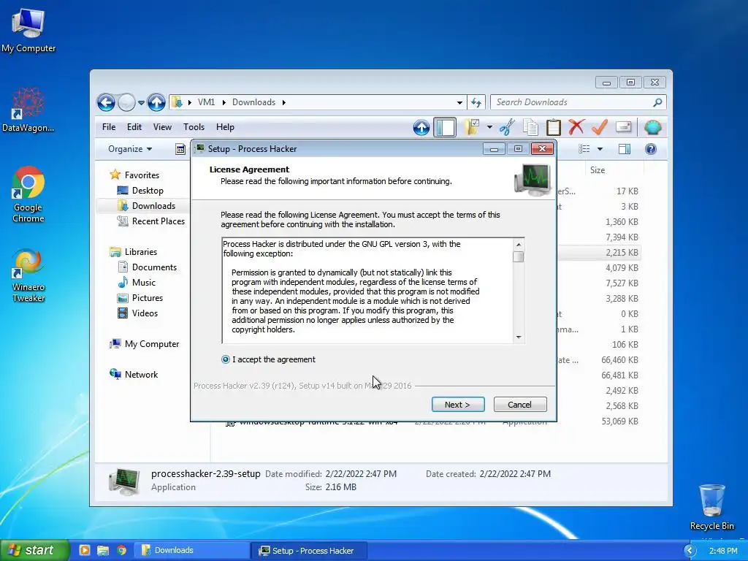This screenshot has height=561, width=748.
Task: Open the recent pages dropdown arrow
Action: (141, 102)
